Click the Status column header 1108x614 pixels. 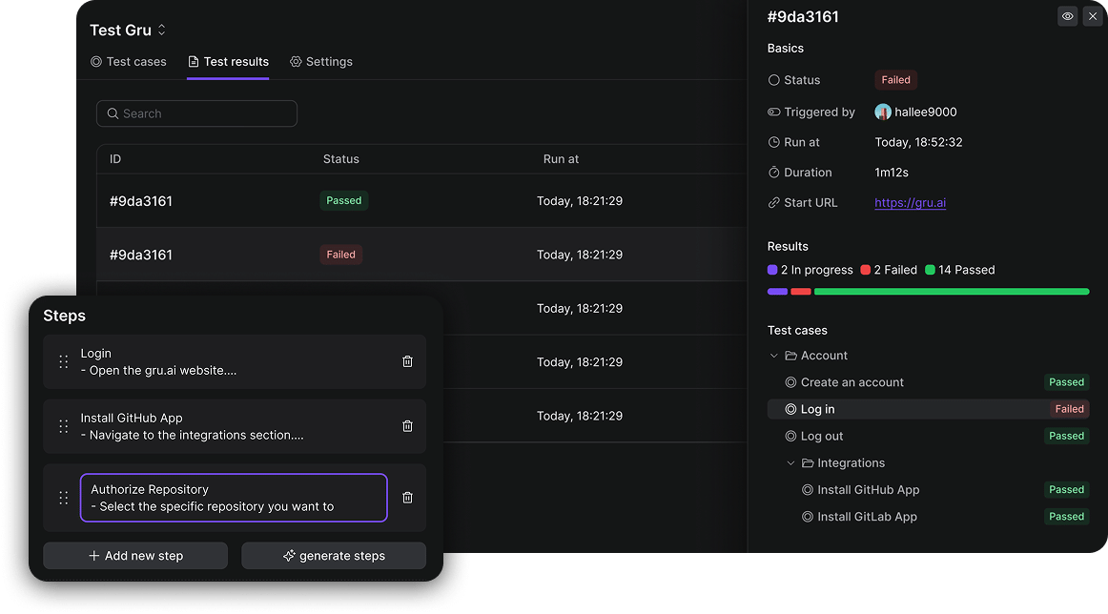tap(341, 159)
